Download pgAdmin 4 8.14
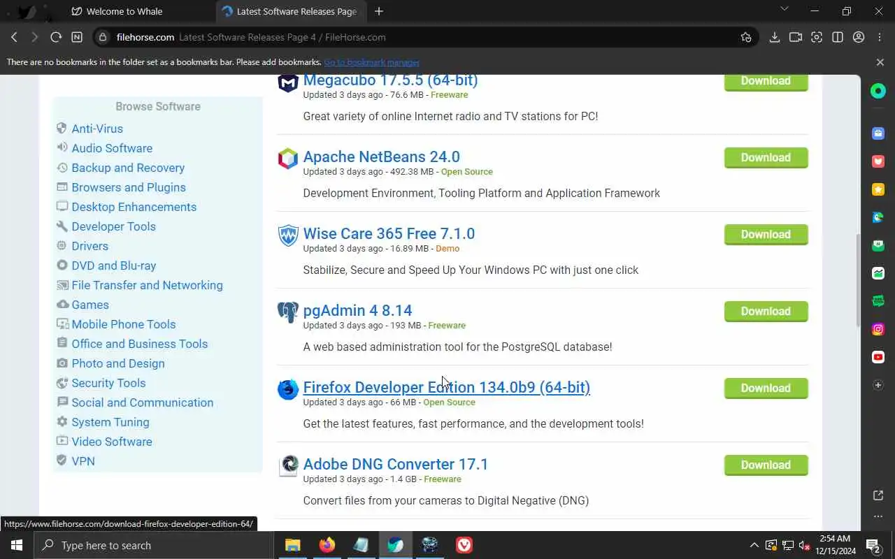895x559 pixels. pyautogui.click(x=766, y=312)
